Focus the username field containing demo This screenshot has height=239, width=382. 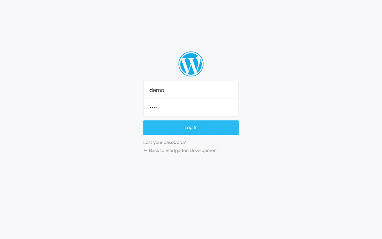191,90
